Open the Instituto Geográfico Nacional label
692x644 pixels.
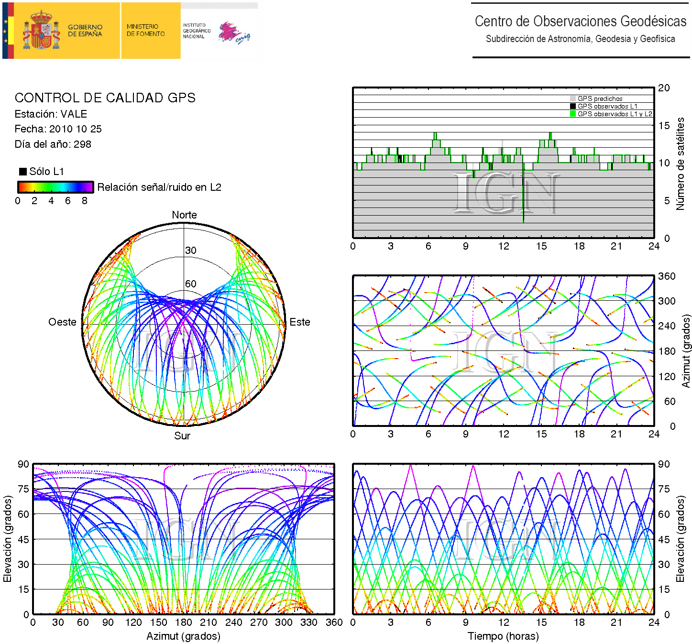(x=196, y=31)
